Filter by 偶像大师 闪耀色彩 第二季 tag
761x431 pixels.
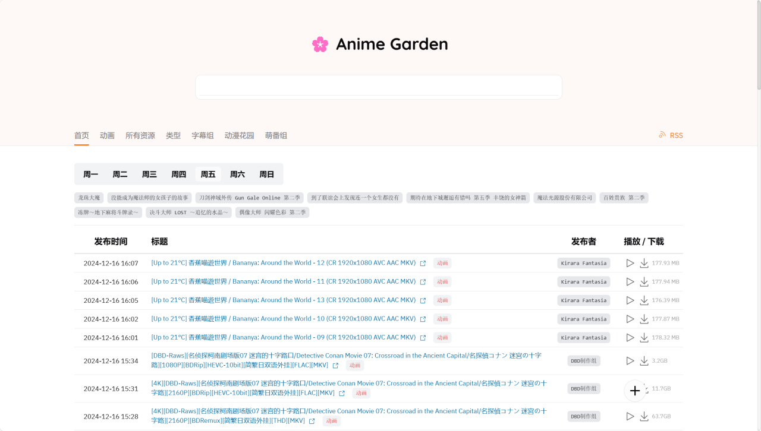click(x=272, y=212)
